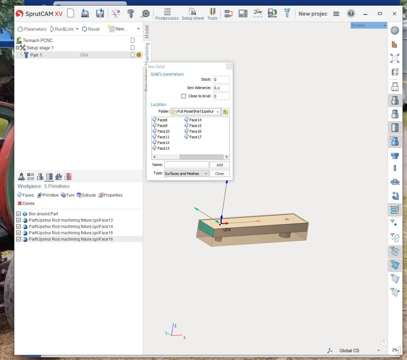Click the folder-up icon beside Folder path
The height and width of the screenshot is (360, 407).
coord(226,112)
